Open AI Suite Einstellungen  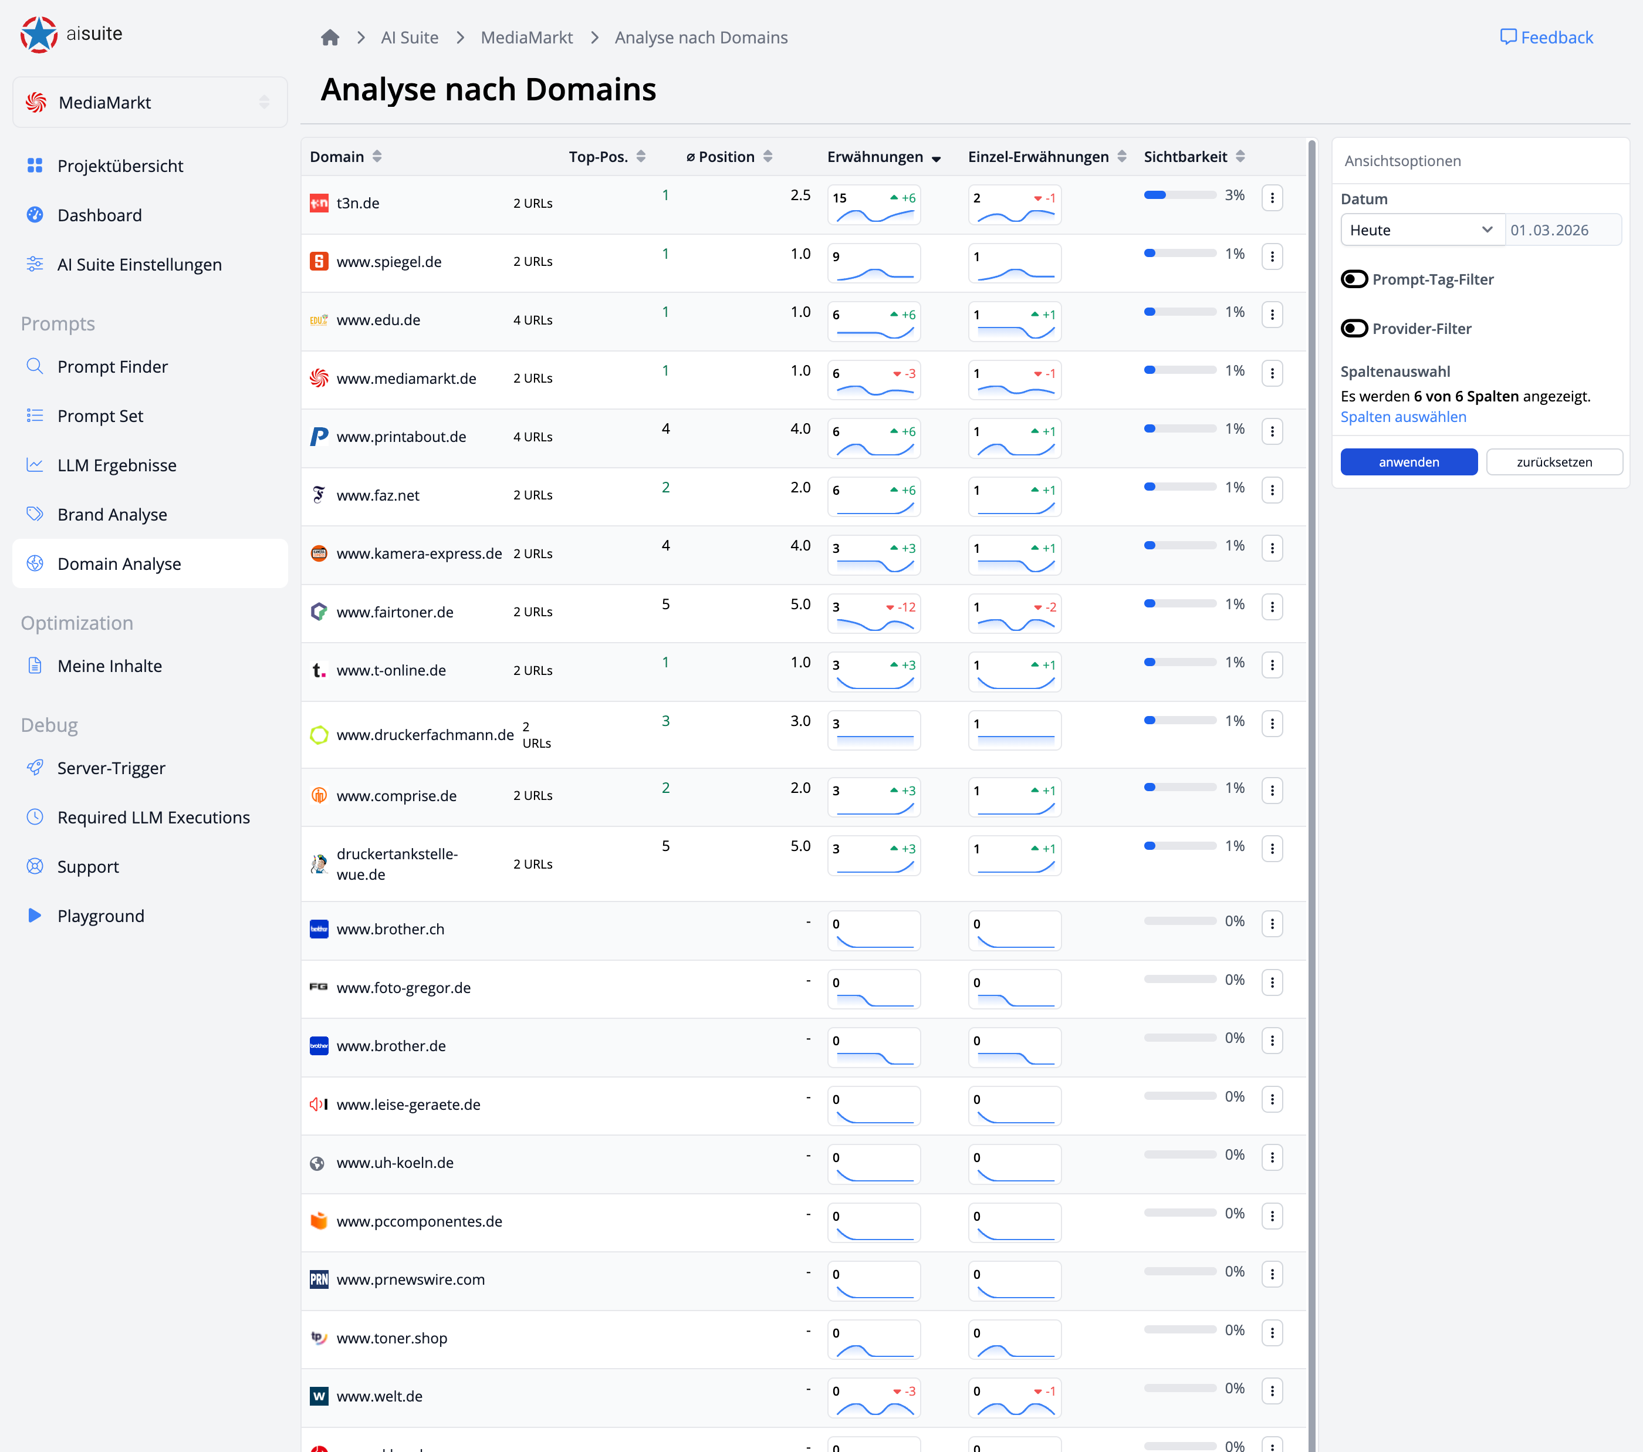[139, 264]
